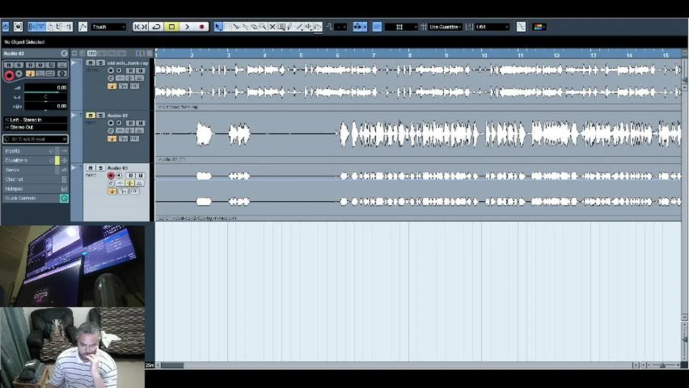Select the Line tool
Viewport: 689px width, 388px height.
pos(299,26)
